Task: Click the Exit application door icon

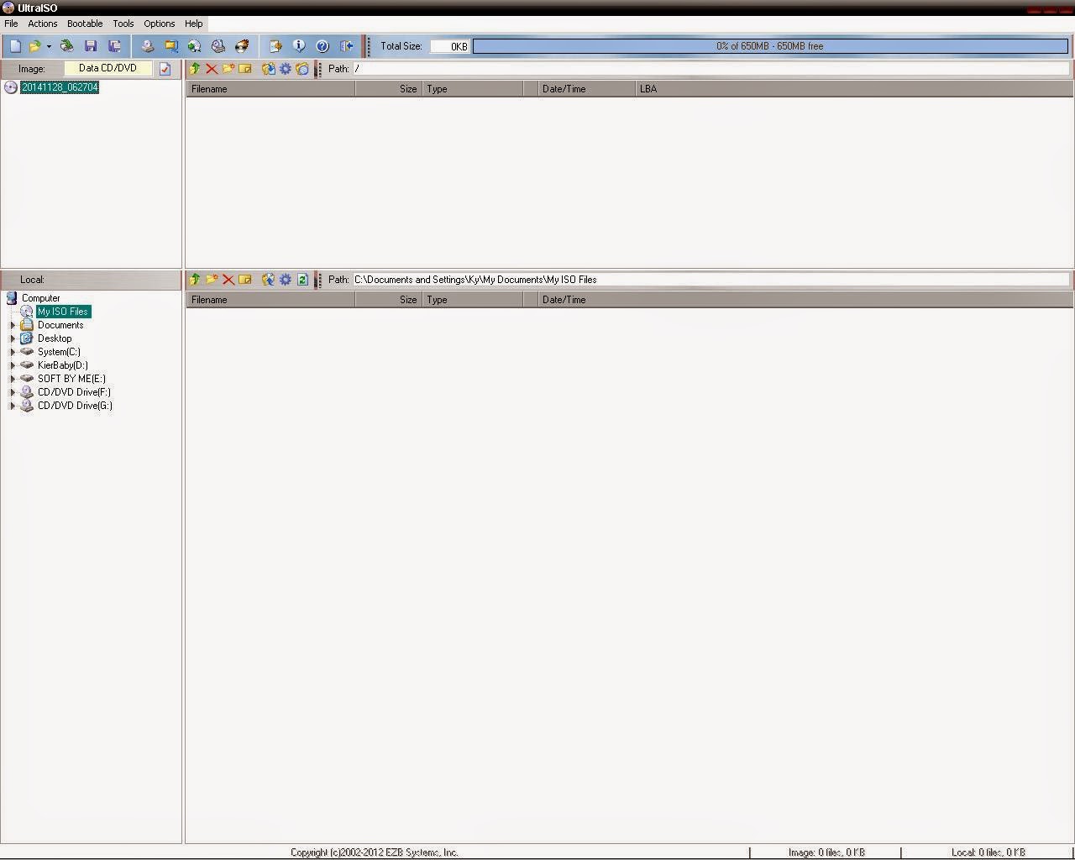Action: click(346, 46)
